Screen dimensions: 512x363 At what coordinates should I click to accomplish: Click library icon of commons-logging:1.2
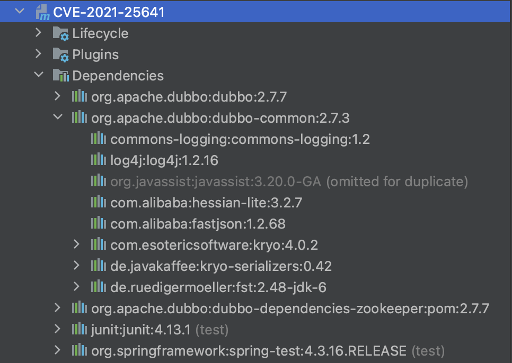click(x=99, y=139)
